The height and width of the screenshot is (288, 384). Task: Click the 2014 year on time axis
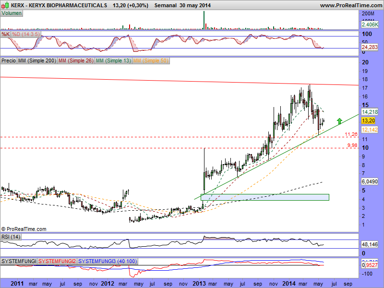[x=289, y=284]
